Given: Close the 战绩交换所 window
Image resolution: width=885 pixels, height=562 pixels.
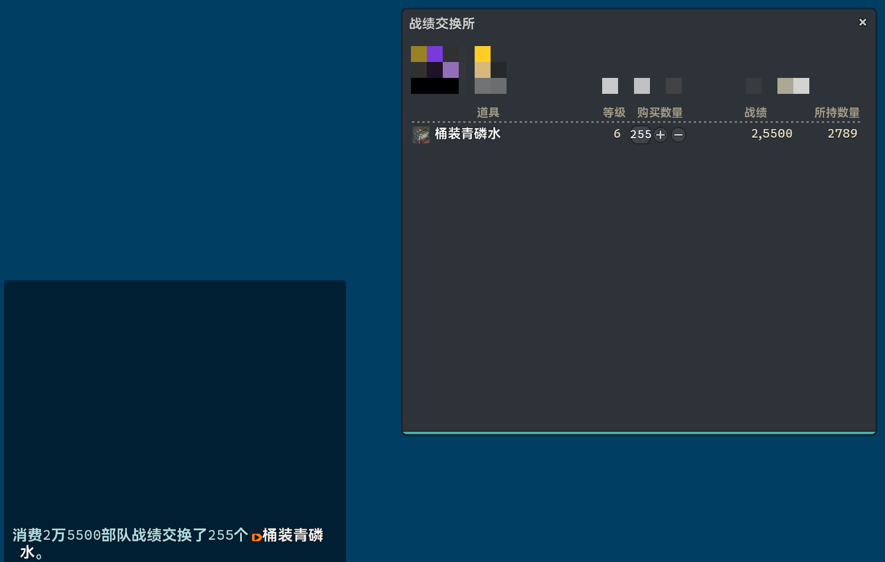Looking at the screenshot, I should [x=862, y=22].
